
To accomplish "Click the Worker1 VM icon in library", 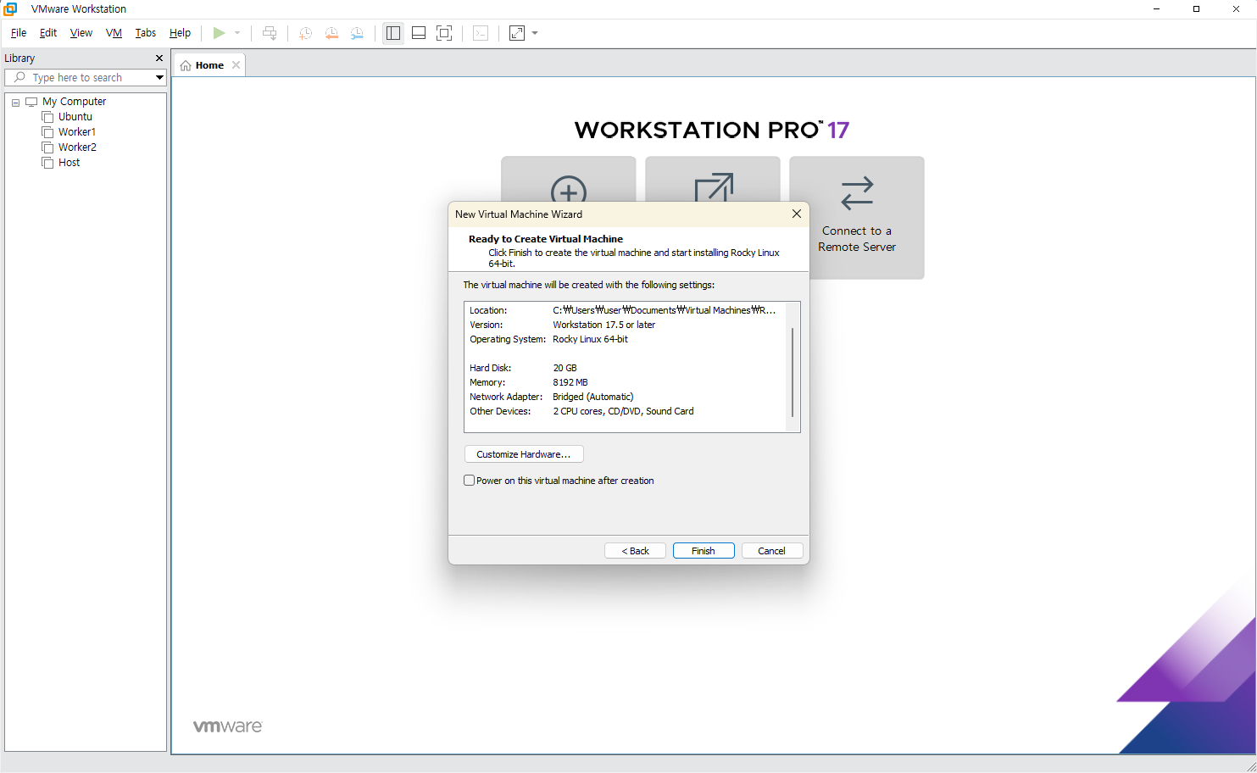I will pos(47,132).
